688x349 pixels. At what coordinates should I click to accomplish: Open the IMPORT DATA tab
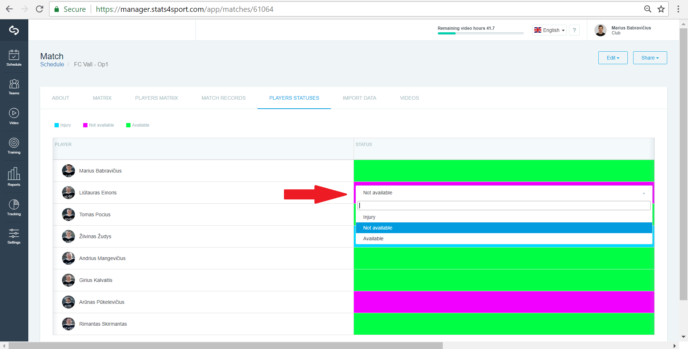coord(360,98)
